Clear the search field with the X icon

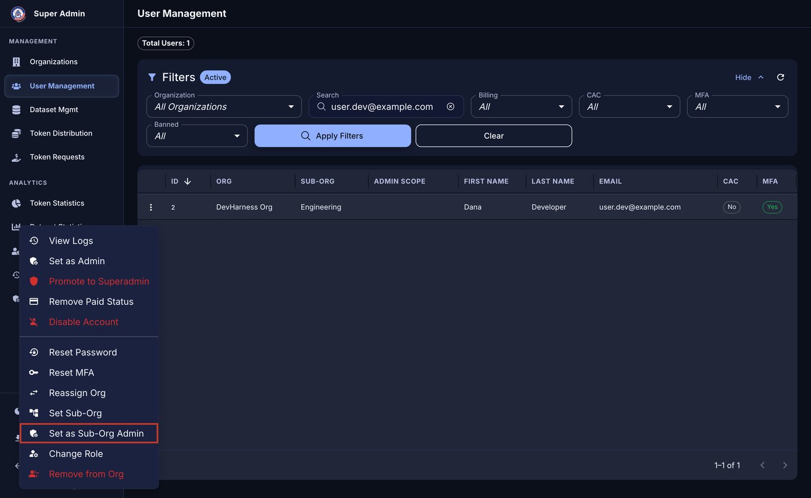451,106
